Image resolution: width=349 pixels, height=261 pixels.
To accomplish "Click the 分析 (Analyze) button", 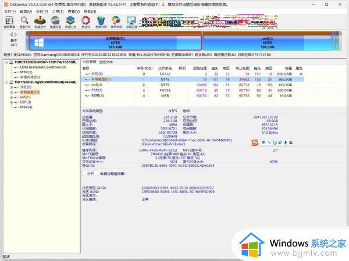I will pyautogui.click(x=90, y=173).
